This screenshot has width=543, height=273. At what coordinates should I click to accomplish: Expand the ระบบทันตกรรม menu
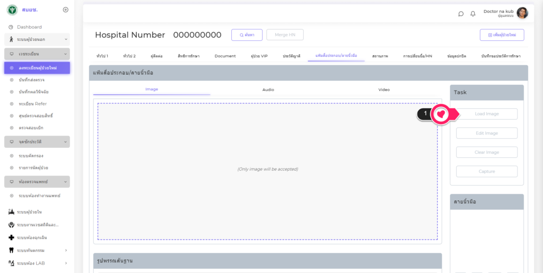click(37, 250)
